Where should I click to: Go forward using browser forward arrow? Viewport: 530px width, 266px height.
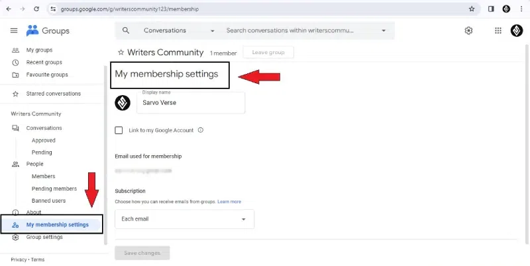pos(23,9)
